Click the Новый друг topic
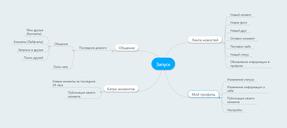287x128 pixels. click(239, 31)
